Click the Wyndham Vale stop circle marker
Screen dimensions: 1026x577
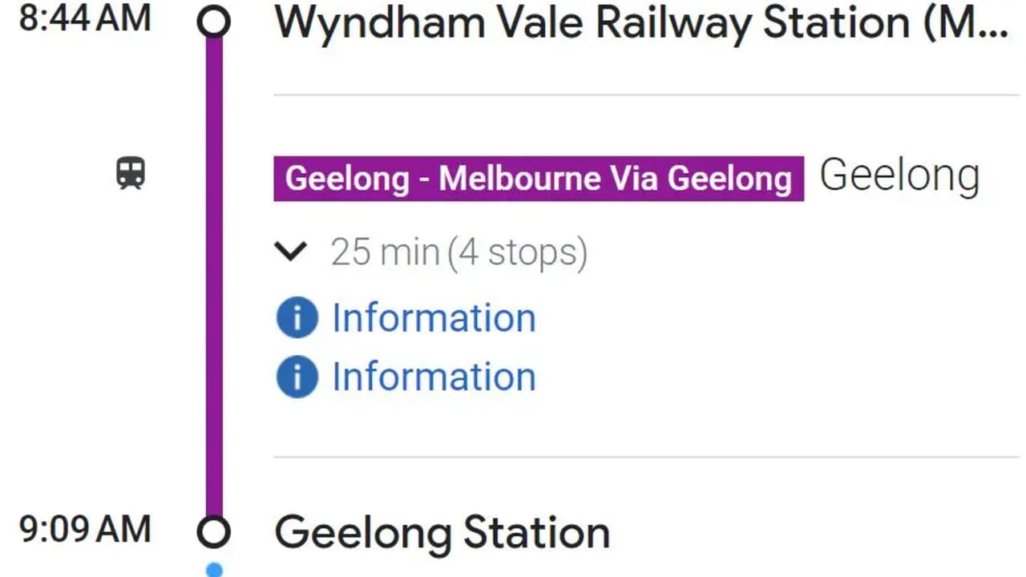[213, 22]
